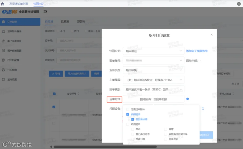Open the 运单附件 selection field
Image resolution: width=243 pixels, height=149 pixels.
click(x=153, y=99)
